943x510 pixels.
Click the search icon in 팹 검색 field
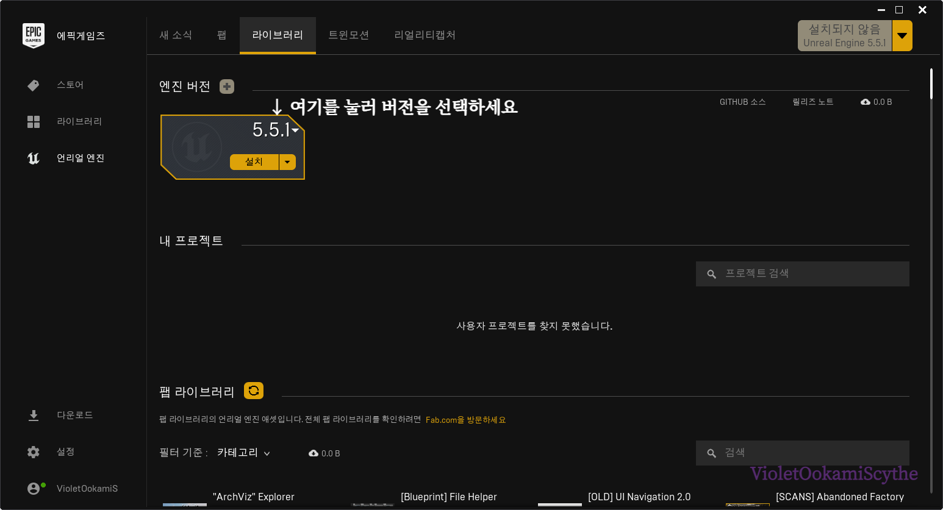point(711,453)
